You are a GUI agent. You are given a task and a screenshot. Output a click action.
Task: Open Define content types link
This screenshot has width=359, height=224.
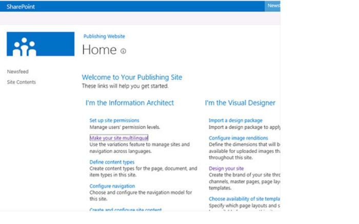tap(112, 162)
